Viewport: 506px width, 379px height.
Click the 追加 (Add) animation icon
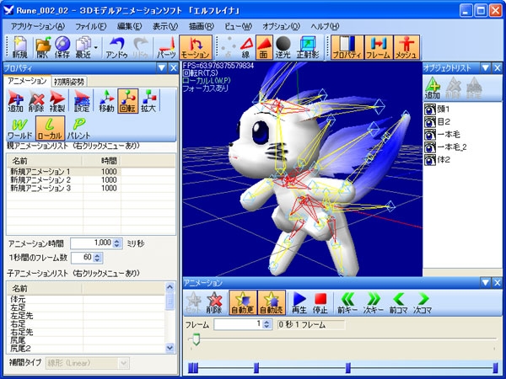click(x=15, y=103)
